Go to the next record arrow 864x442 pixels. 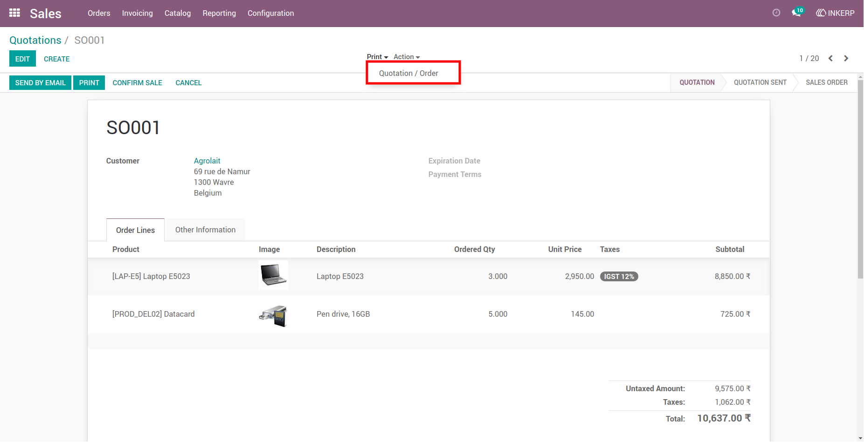coord(846,58)
